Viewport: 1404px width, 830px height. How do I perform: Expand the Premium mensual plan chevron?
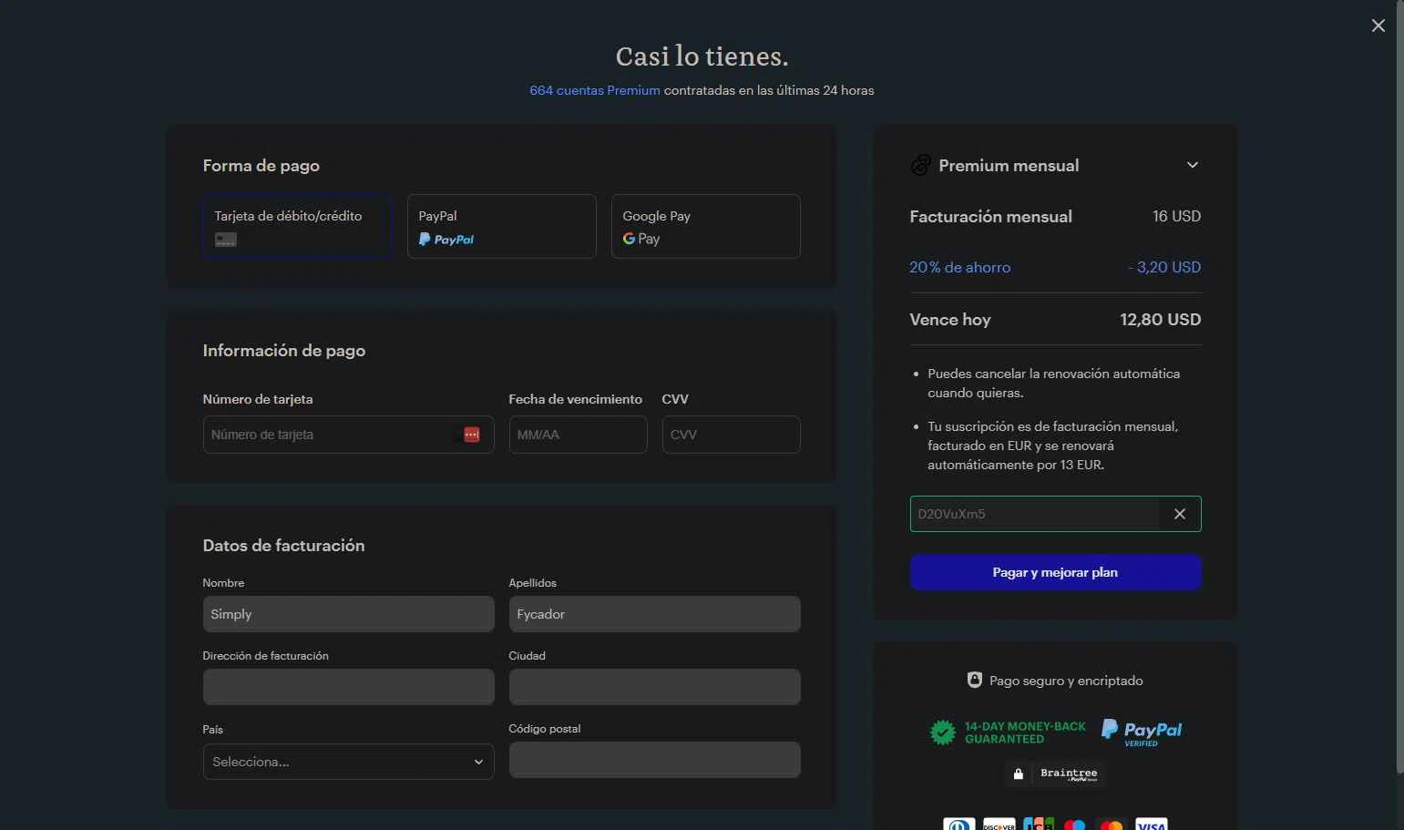point(1193,165)
